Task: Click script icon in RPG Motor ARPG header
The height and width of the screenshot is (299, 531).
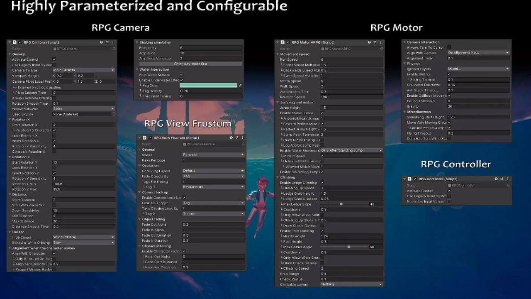Action: click(x=283, y=42)
